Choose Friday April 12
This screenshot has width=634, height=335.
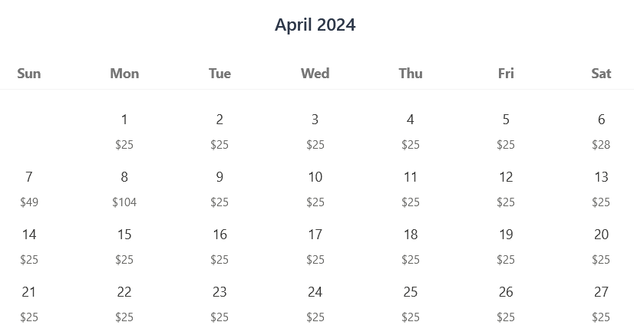click(x=506, y=188)
